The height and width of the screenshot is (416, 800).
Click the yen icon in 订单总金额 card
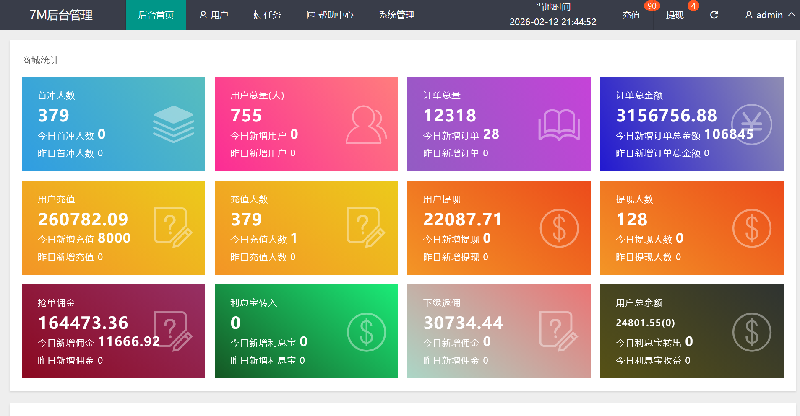pyautogui.click(x=751, y=124)
